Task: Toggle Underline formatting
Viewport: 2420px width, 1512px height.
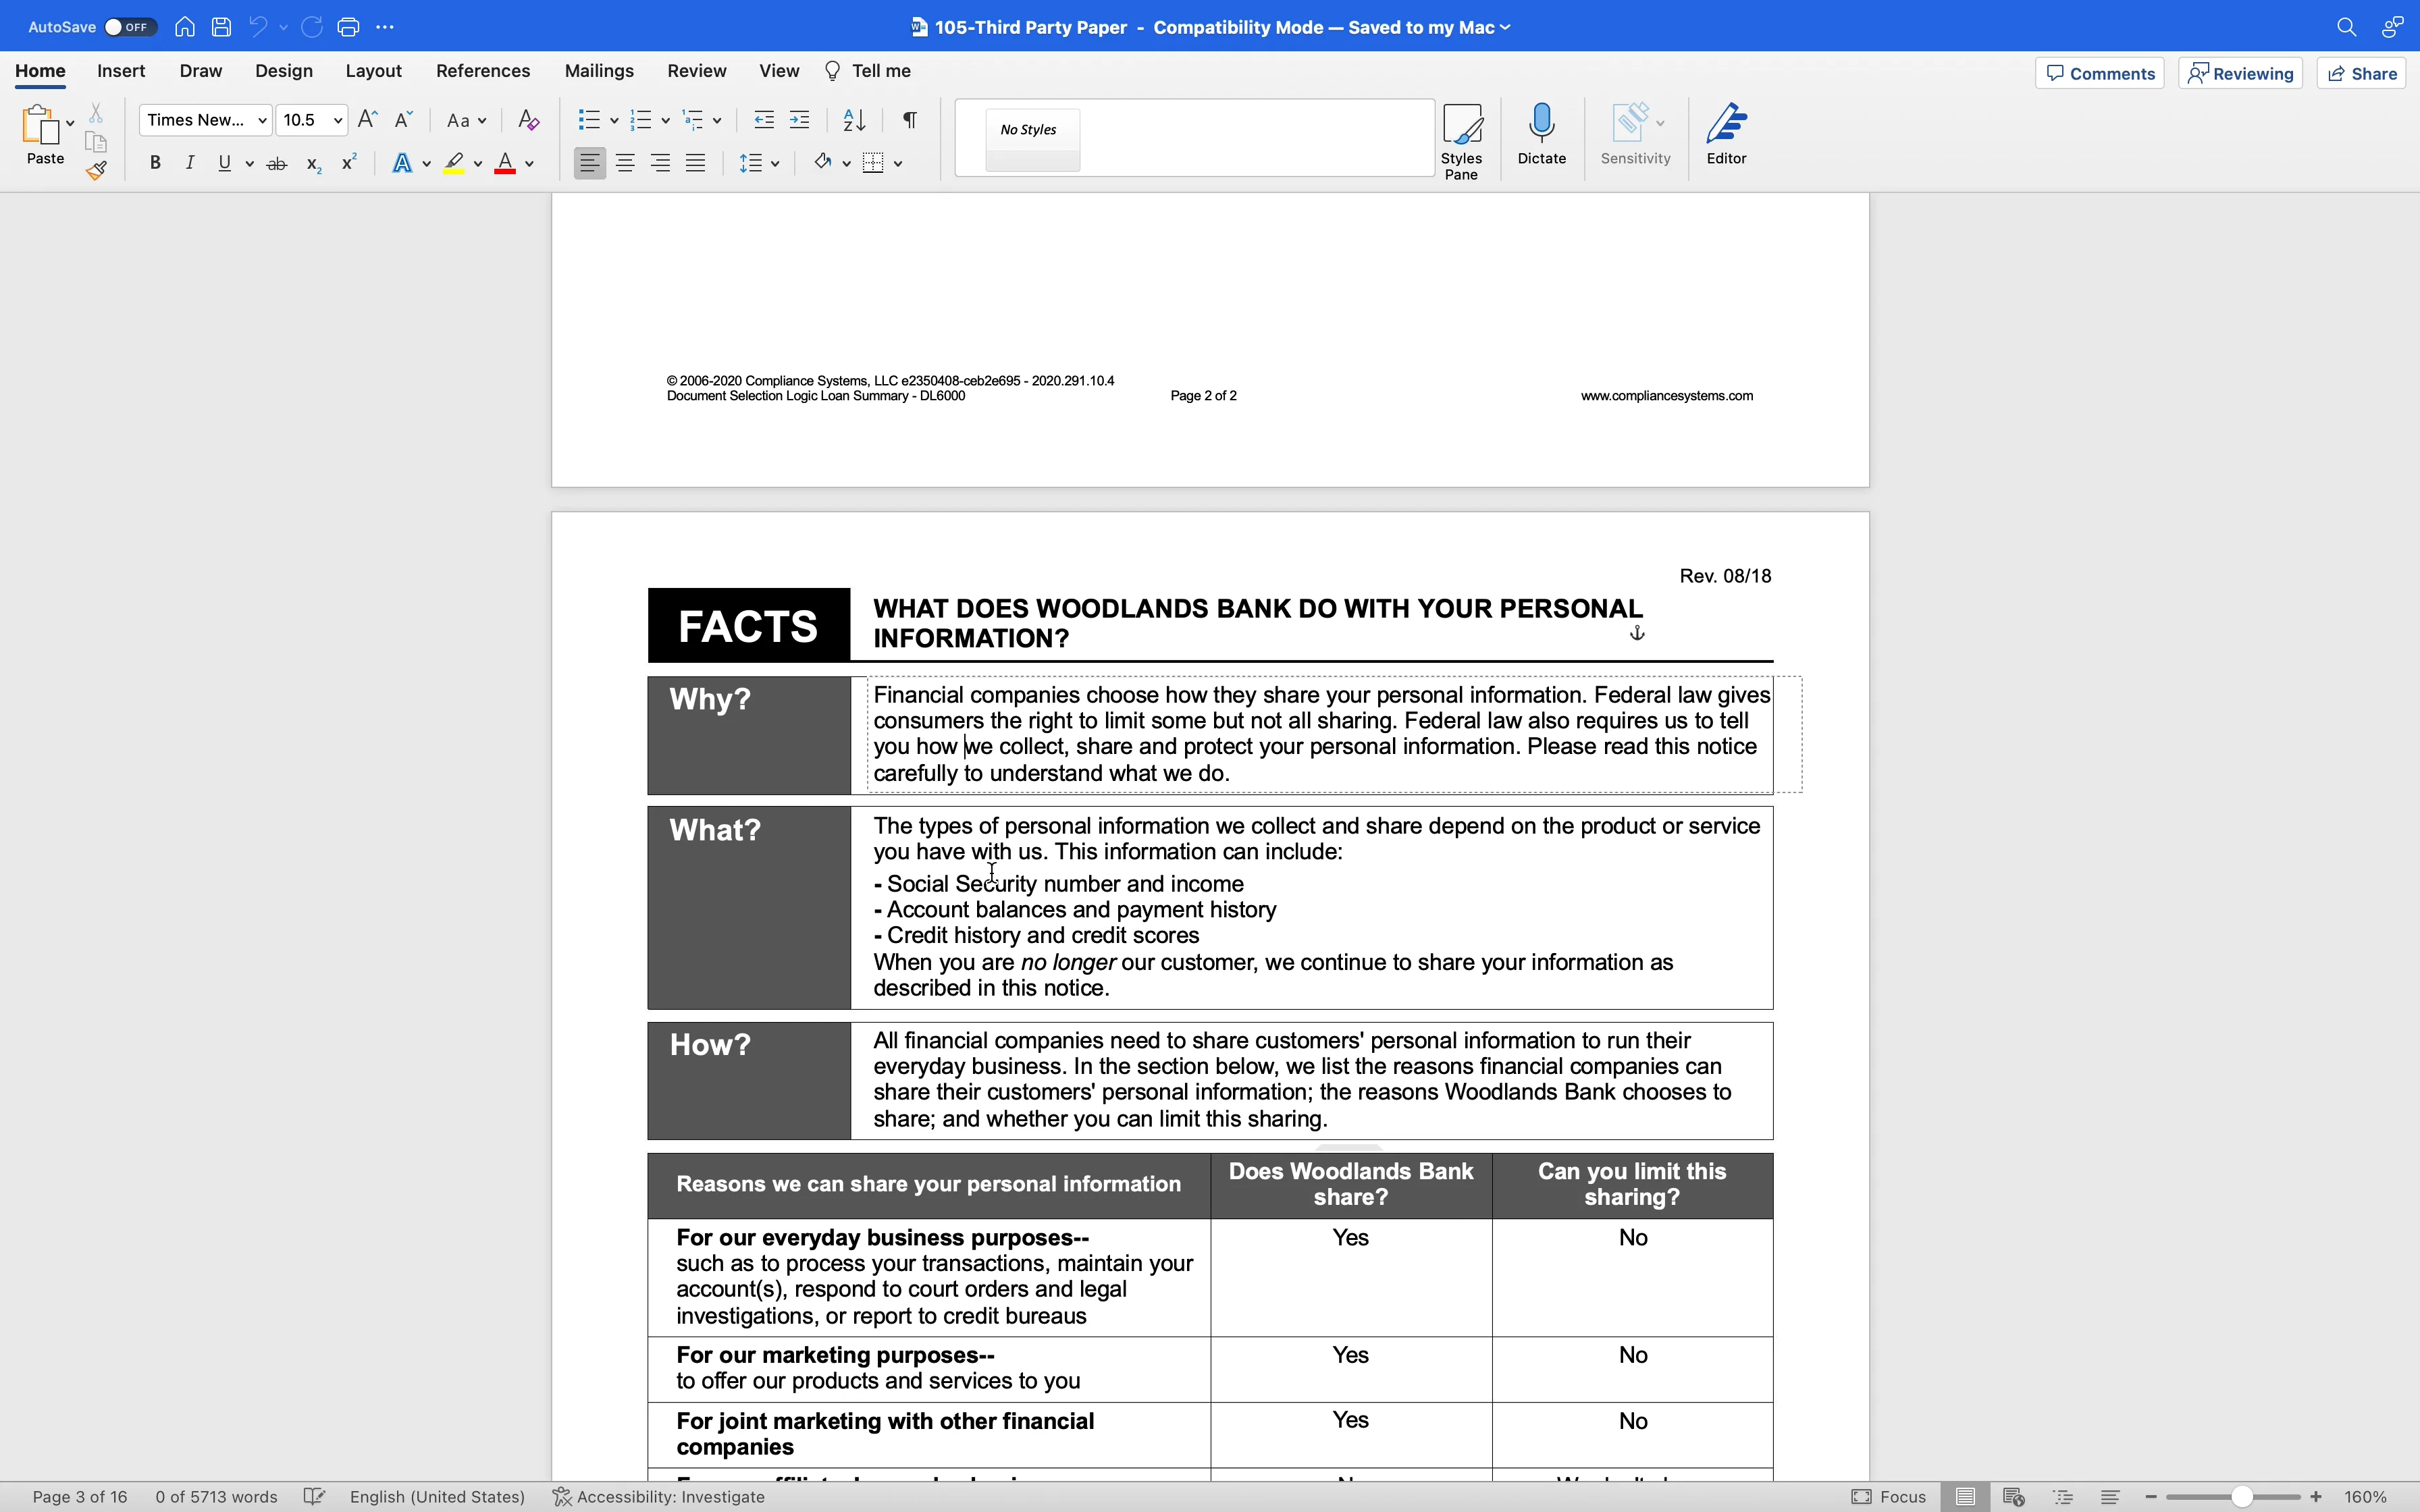Action: [x=225, y=163]
